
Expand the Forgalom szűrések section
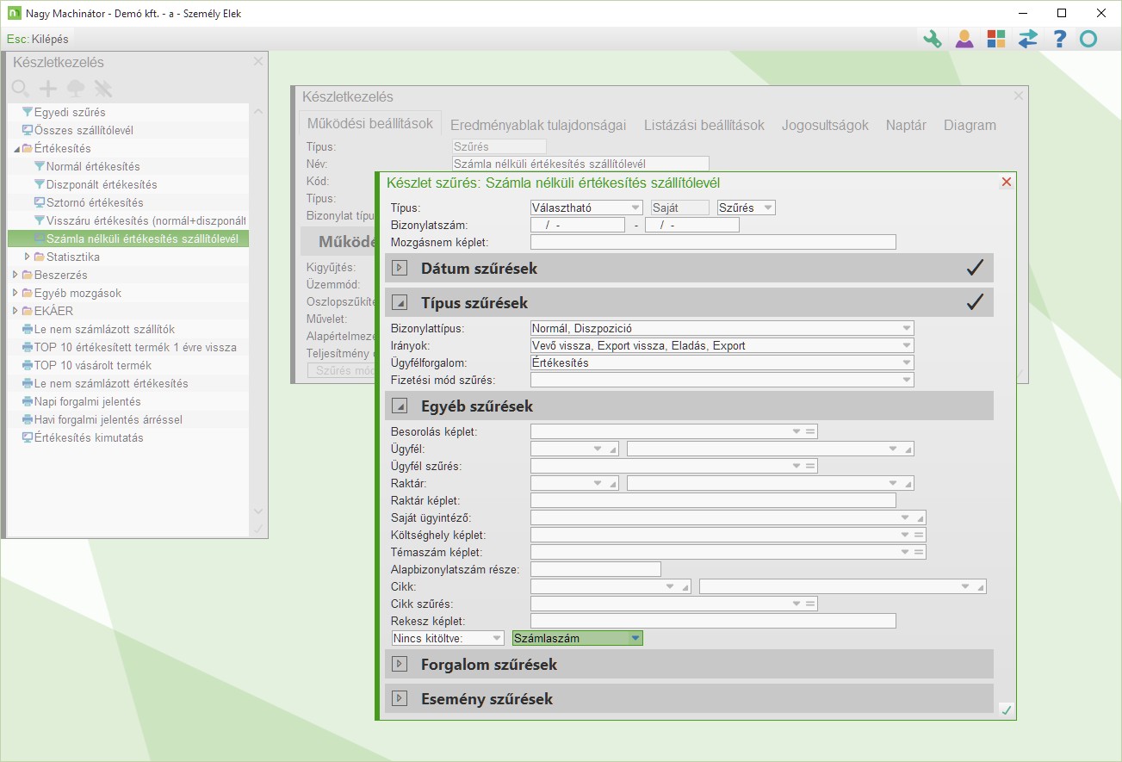(400, 665)
